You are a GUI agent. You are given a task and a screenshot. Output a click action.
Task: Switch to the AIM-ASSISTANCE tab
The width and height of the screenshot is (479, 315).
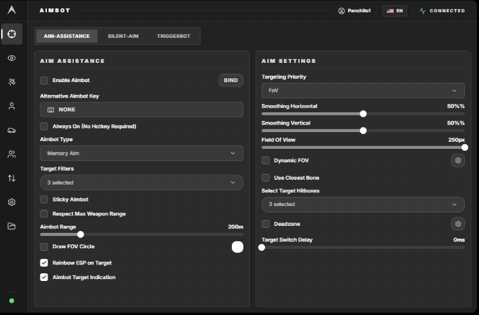coord(67,36)
